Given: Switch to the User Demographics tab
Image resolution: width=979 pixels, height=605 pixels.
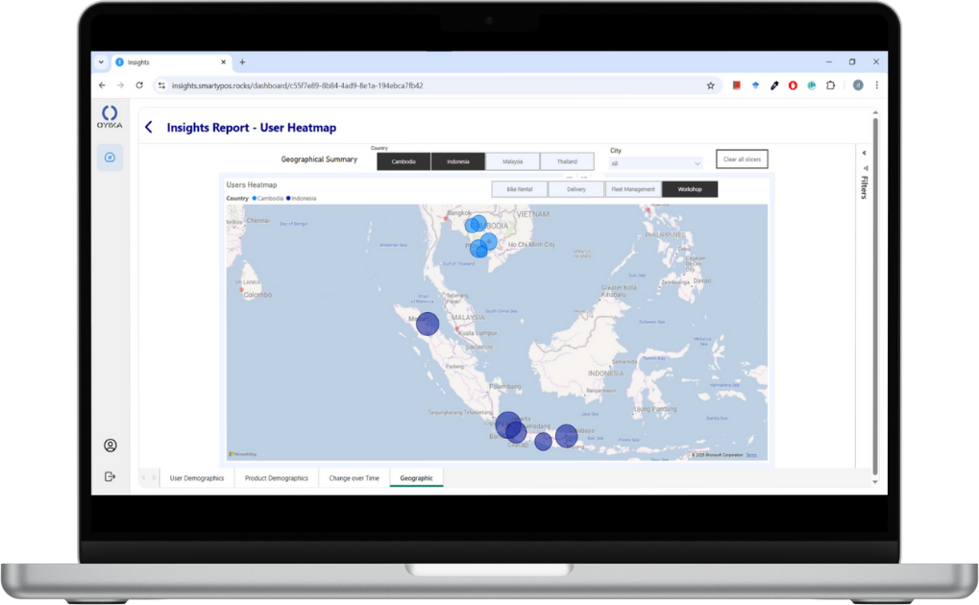Looking at the screenshot, I should (x=197, y=478).
